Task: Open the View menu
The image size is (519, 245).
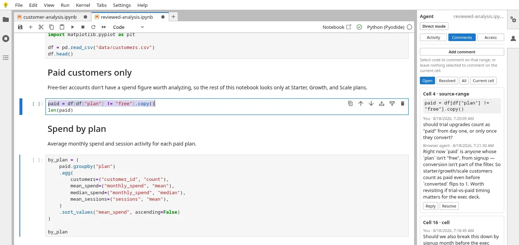Action: coord(49,5)
